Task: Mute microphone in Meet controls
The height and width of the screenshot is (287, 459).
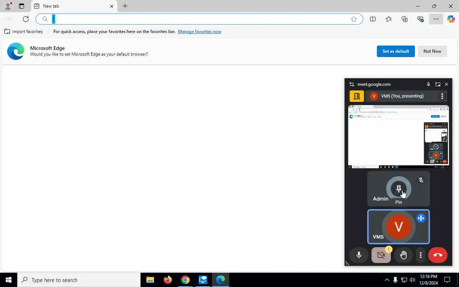Action: [359, 255]
